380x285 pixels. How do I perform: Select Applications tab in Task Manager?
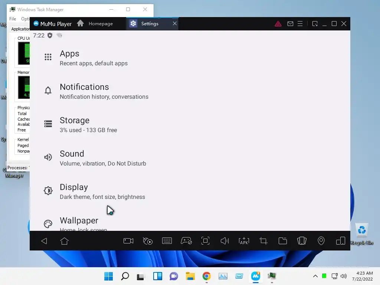[x=20, y=29]
